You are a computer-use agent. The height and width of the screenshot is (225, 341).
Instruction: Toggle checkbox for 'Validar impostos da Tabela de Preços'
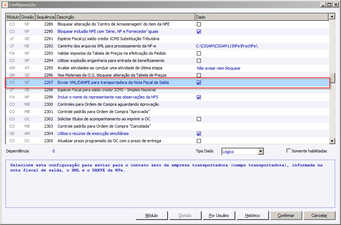point(199,53)
